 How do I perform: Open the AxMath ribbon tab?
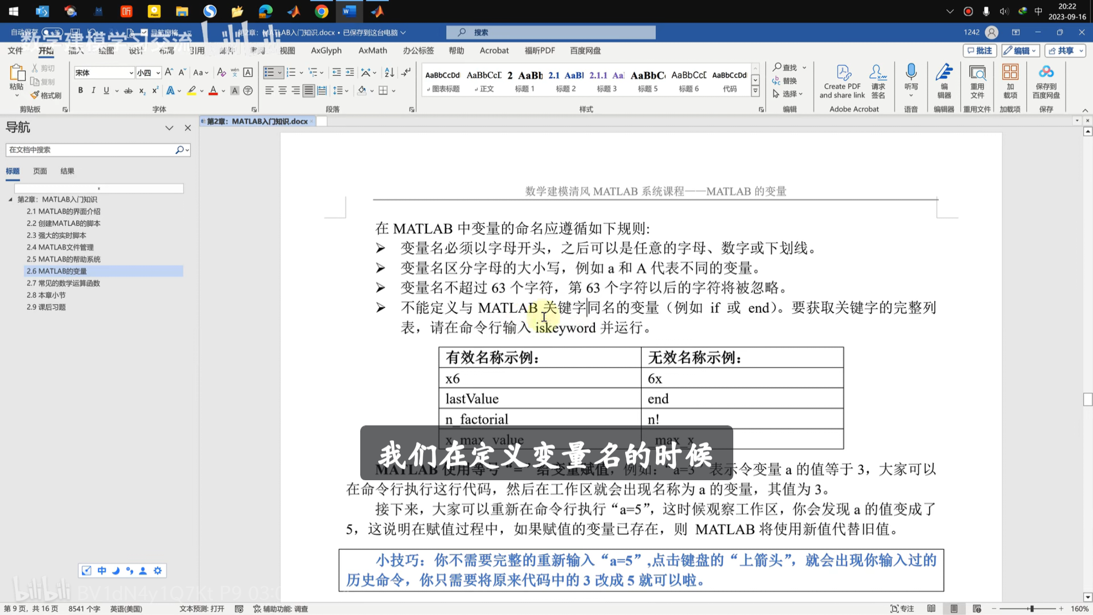pos(373,50)
